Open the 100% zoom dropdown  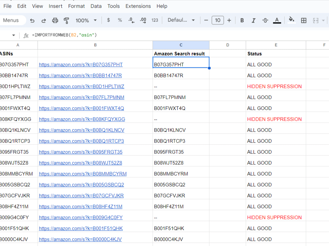click(x=86, y=20)
